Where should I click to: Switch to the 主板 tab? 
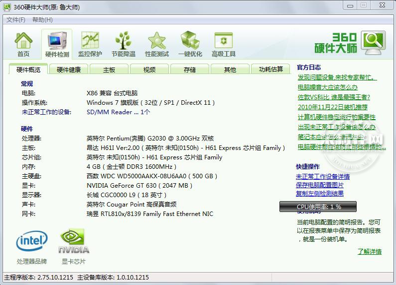tap(109, 69)
